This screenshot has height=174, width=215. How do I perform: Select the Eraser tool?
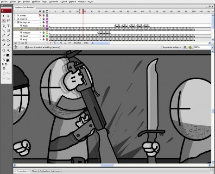pos(8,45)
